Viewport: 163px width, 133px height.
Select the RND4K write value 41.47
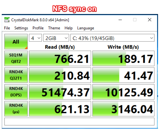(123, 75)
